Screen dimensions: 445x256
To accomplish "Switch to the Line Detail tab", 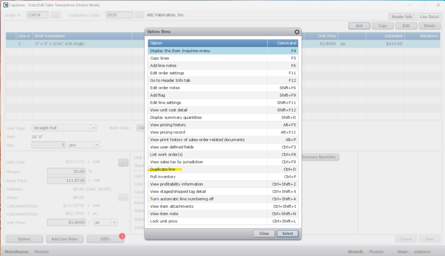I will pyautogui.click(x=429, y=17).
